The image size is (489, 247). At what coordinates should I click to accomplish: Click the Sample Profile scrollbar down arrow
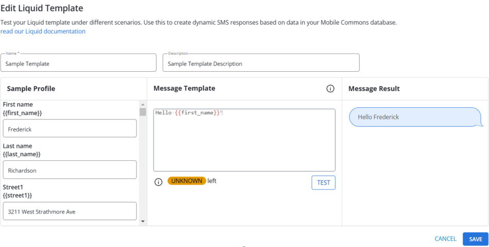click(143, 221)
